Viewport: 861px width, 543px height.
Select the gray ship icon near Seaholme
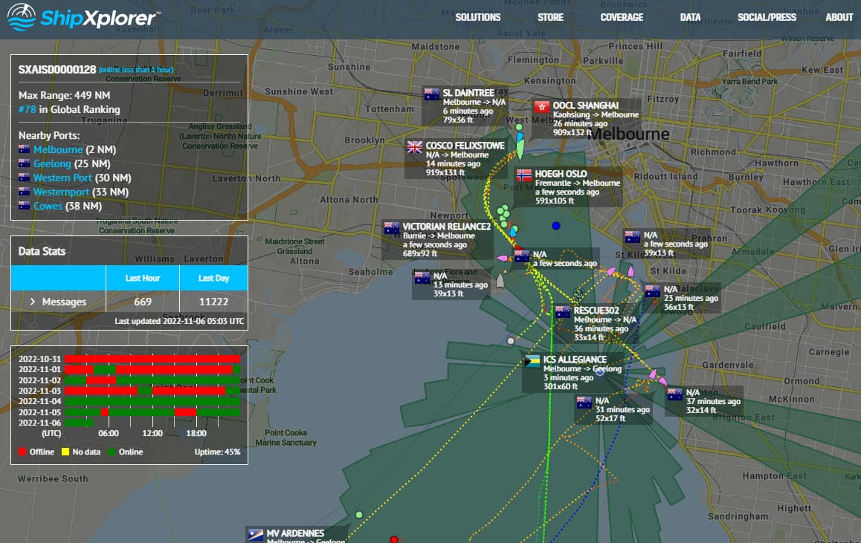(500, 280)
